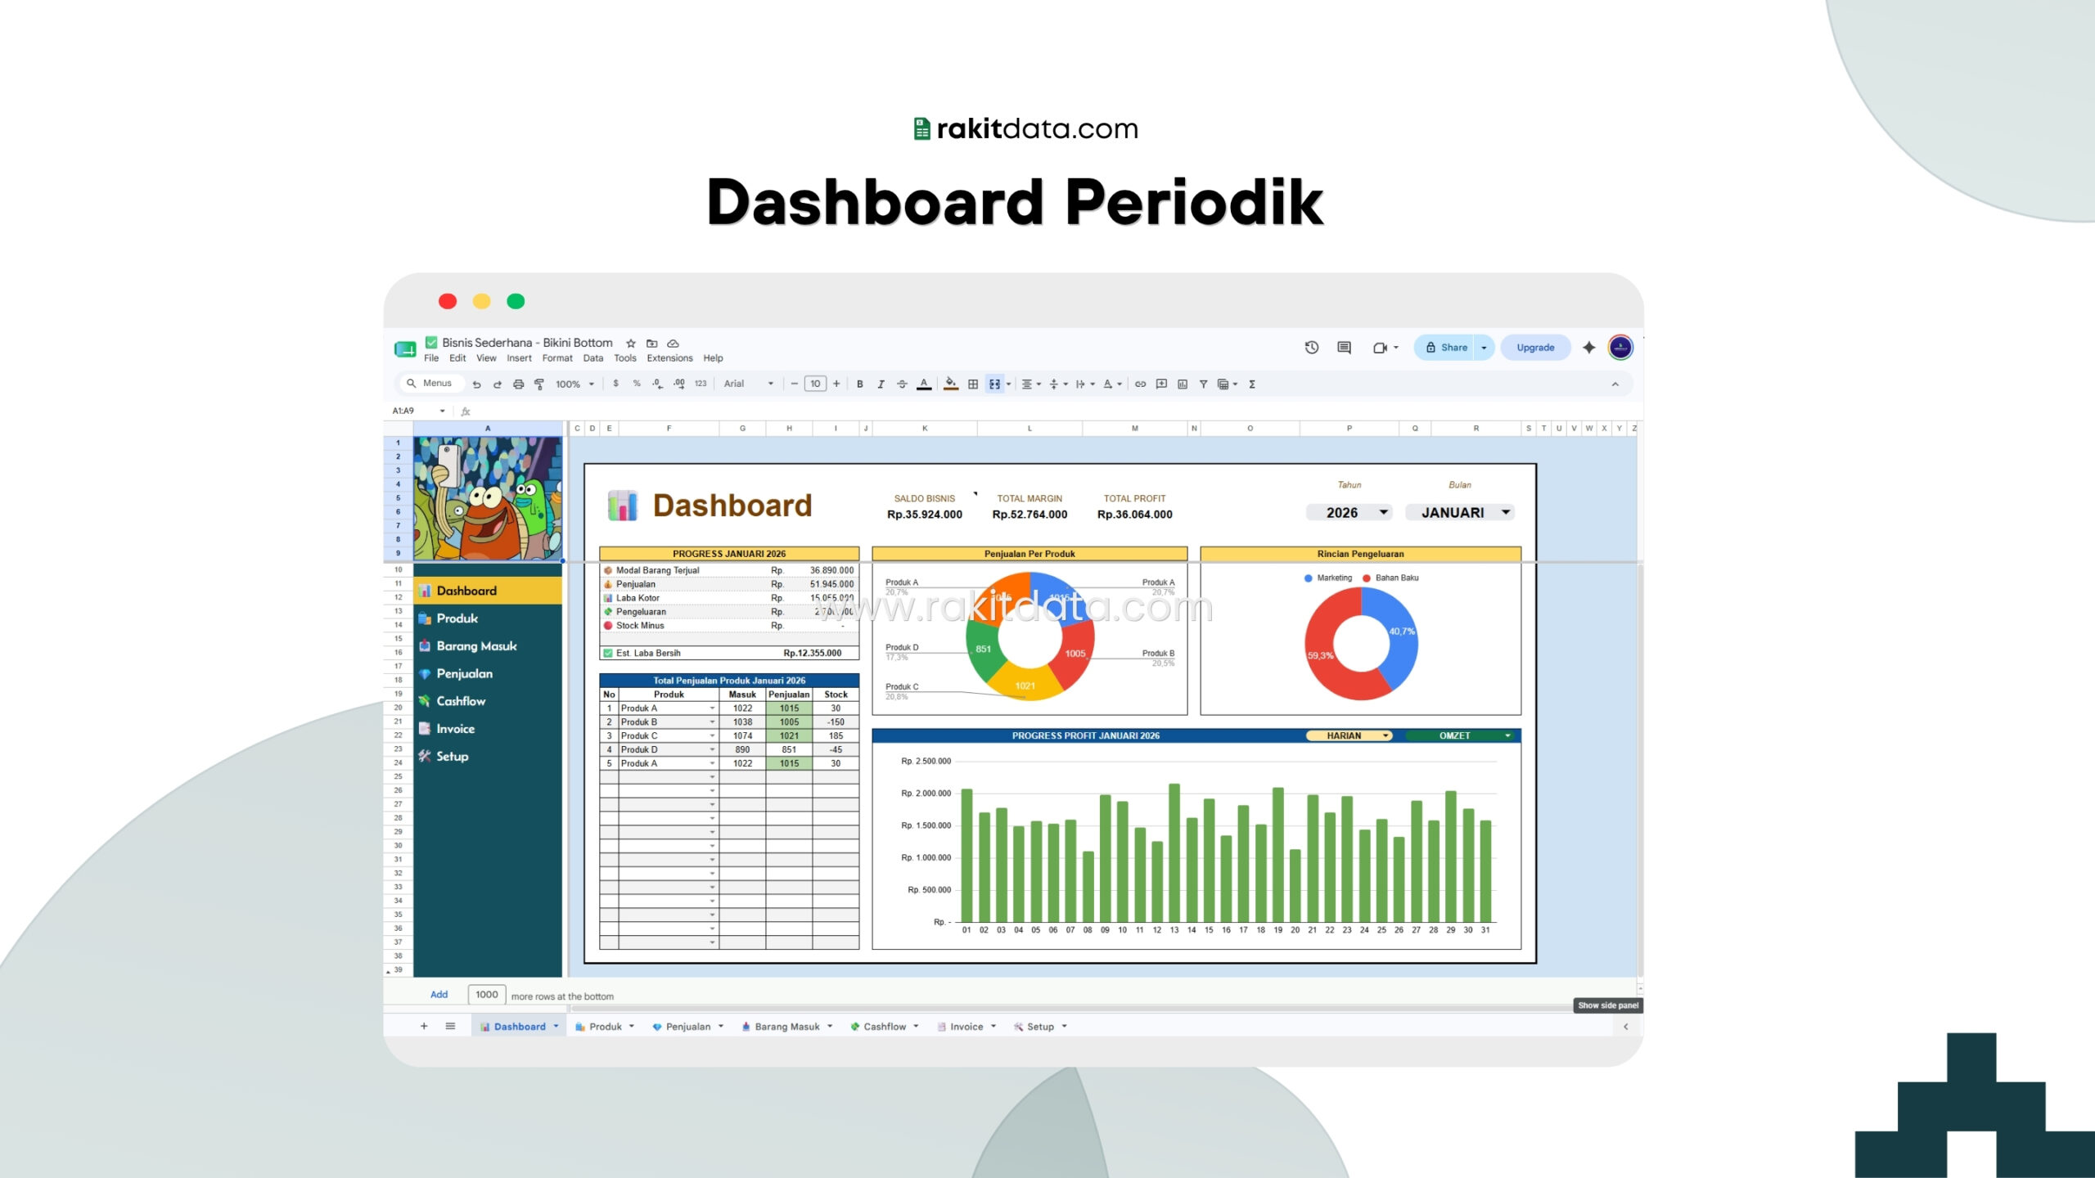Toggle the Create a filter funnel
The image size is (2095, 1178).
pos(1203,384)
